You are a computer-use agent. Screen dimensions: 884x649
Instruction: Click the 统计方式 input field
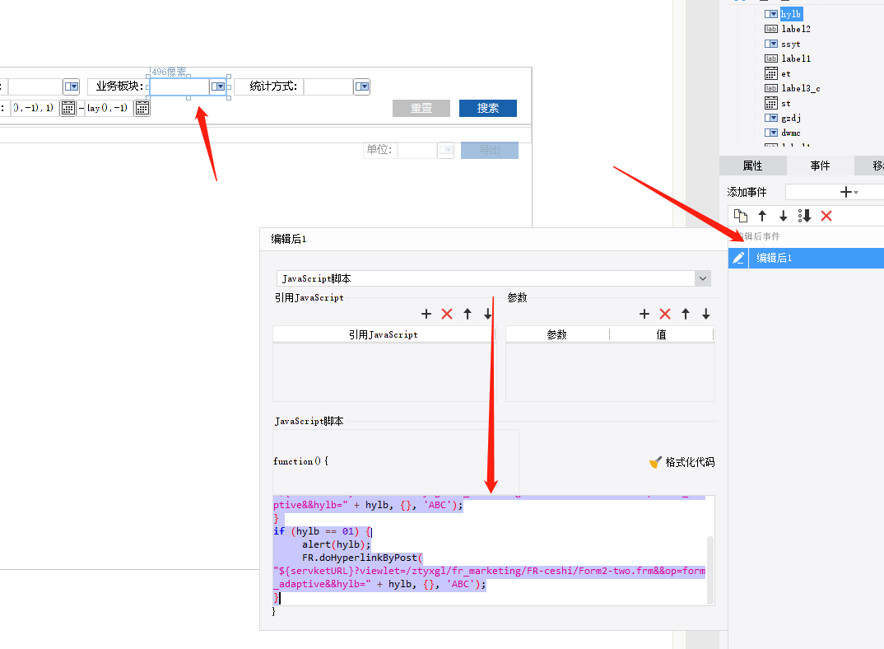[328, 86]
